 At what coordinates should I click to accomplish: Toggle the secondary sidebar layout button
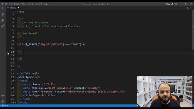pos(172,4)
